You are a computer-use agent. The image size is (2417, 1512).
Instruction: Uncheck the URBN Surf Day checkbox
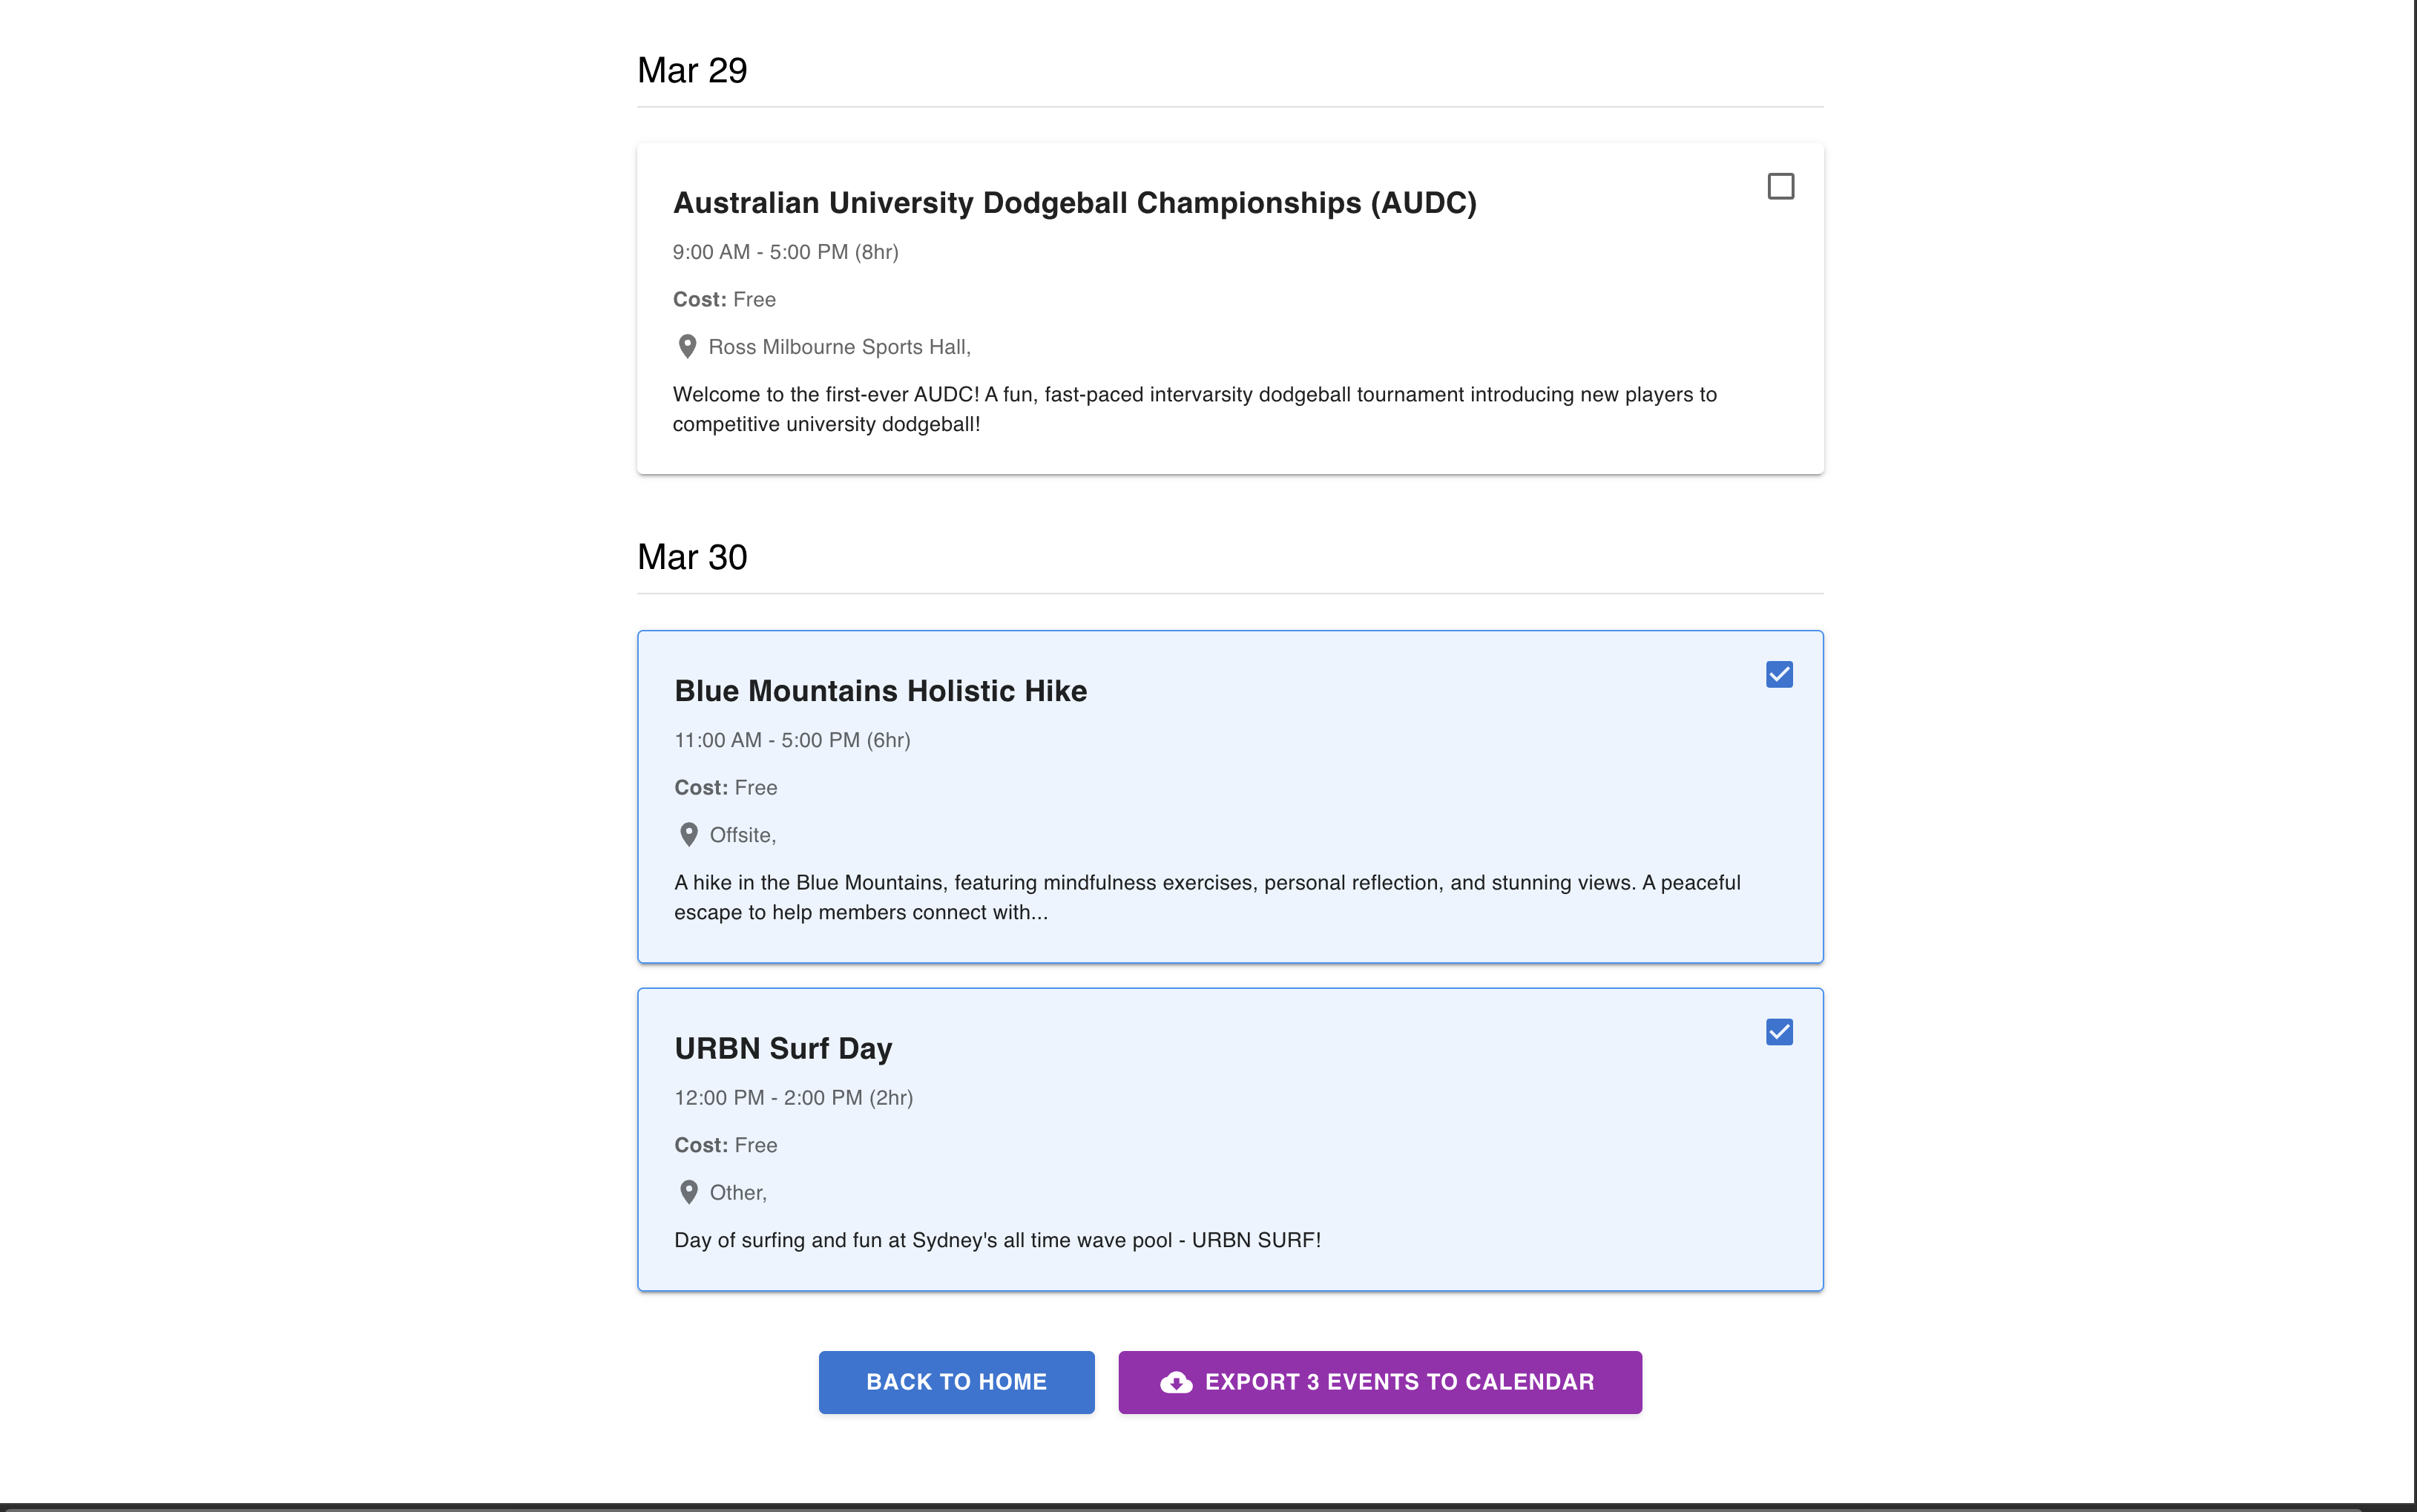tap(1779, 1032)
